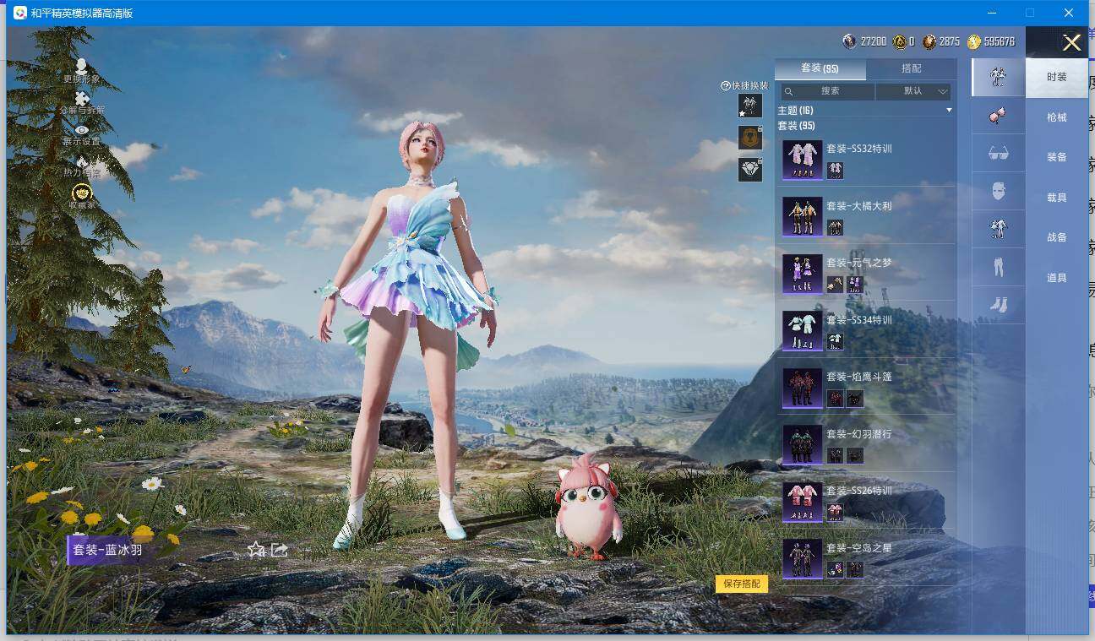Click the 搜索 search field
The height and width of the screenshot is (641, 1095).
point(827,91)
